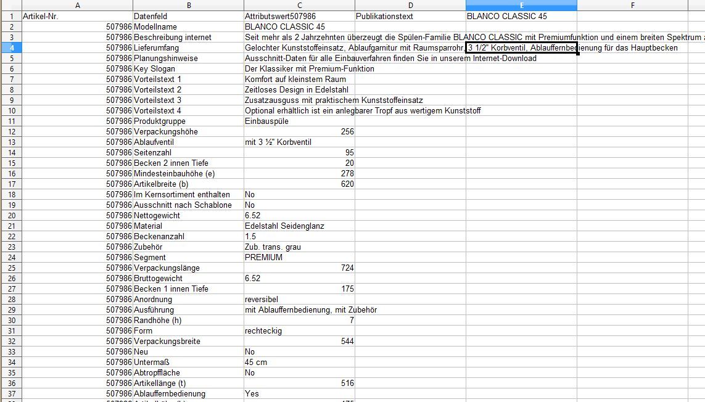
Task: Click the Nettogewicht value 6.52
Action: 299,216
